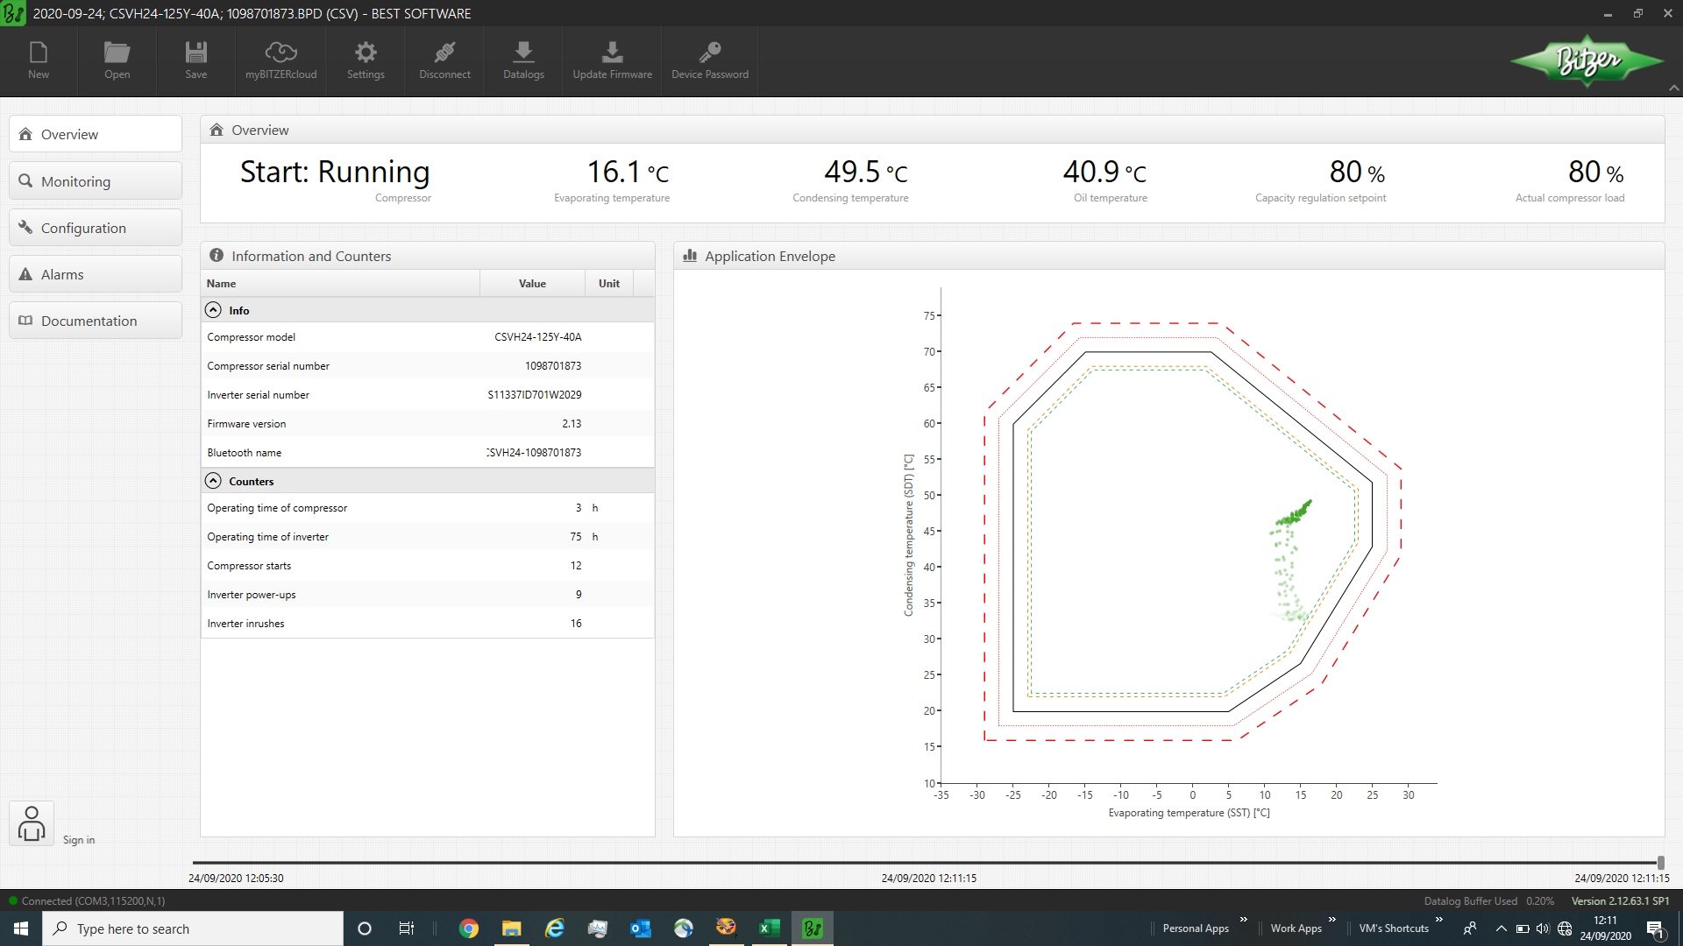Click the Unit column header

608,284
